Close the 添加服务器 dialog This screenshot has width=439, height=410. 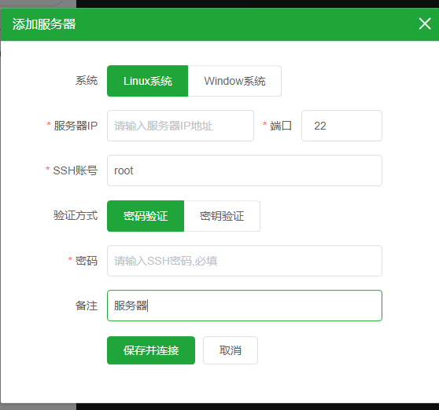click(424, 24)
